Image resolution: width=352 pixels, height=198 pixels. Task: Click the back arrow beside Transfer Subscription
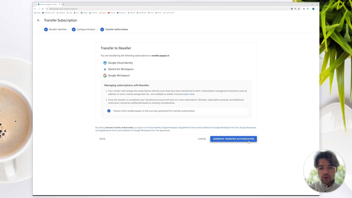[38, 20]
